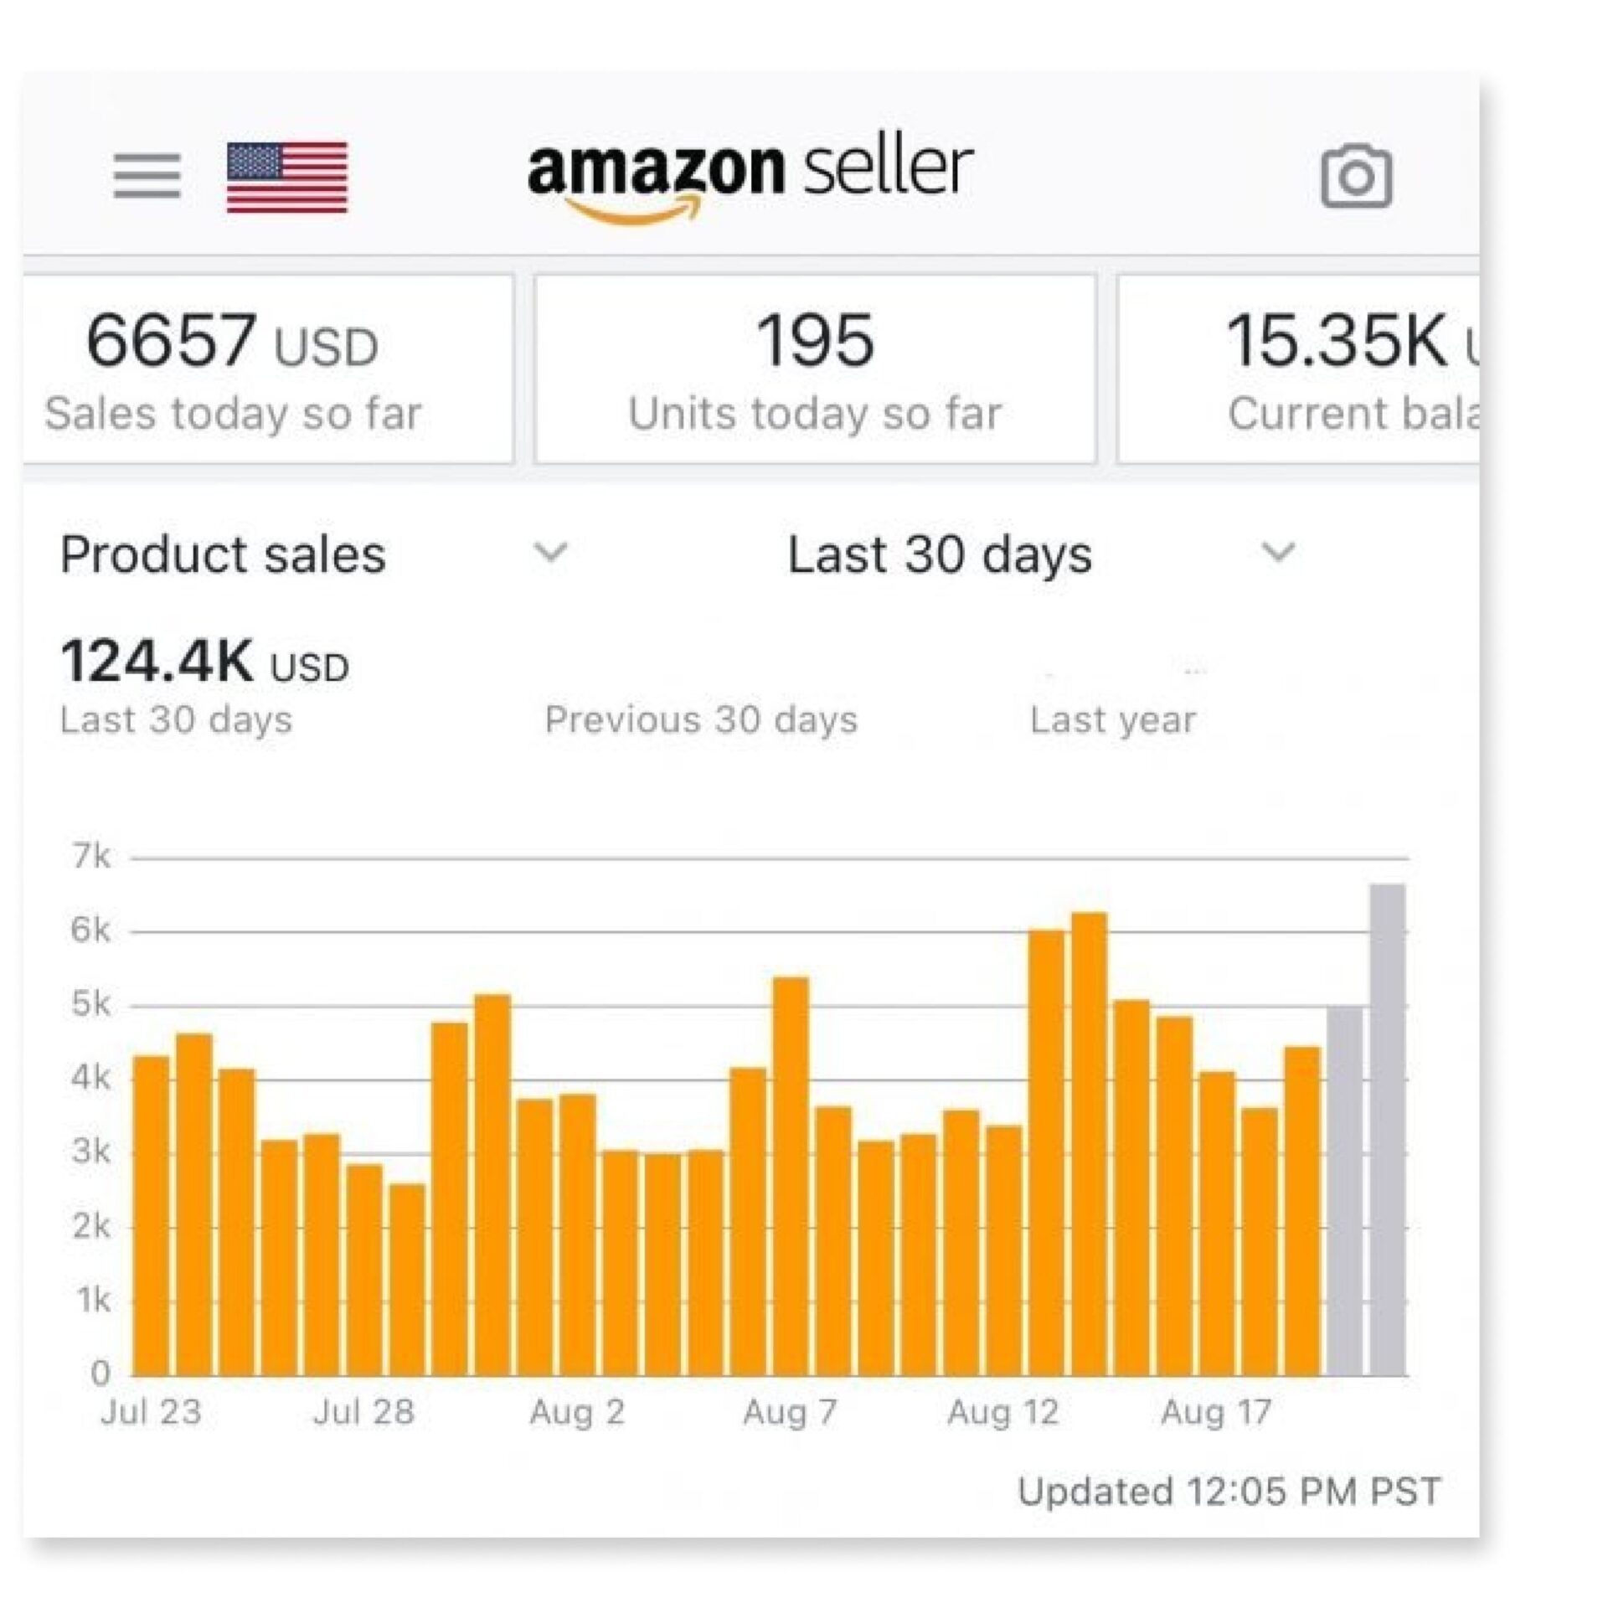This screenshot has width=1608, height=1608.
Task: Click the tallest gray bar on chart
Action: click(1387, 1129)
